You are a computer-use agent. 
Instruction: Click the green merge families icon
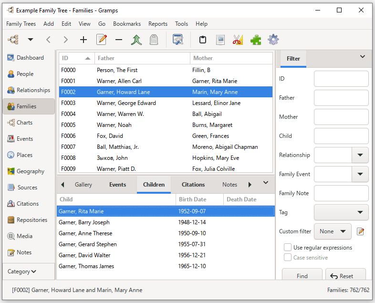[x=136, y=40]
